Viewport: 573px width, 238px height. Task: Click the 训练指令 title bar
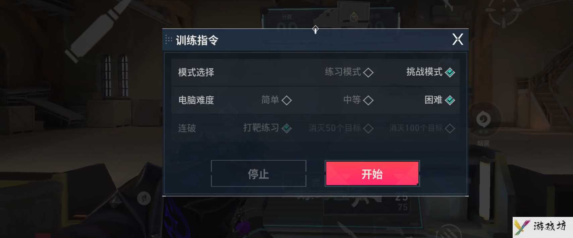coord(316,40)
